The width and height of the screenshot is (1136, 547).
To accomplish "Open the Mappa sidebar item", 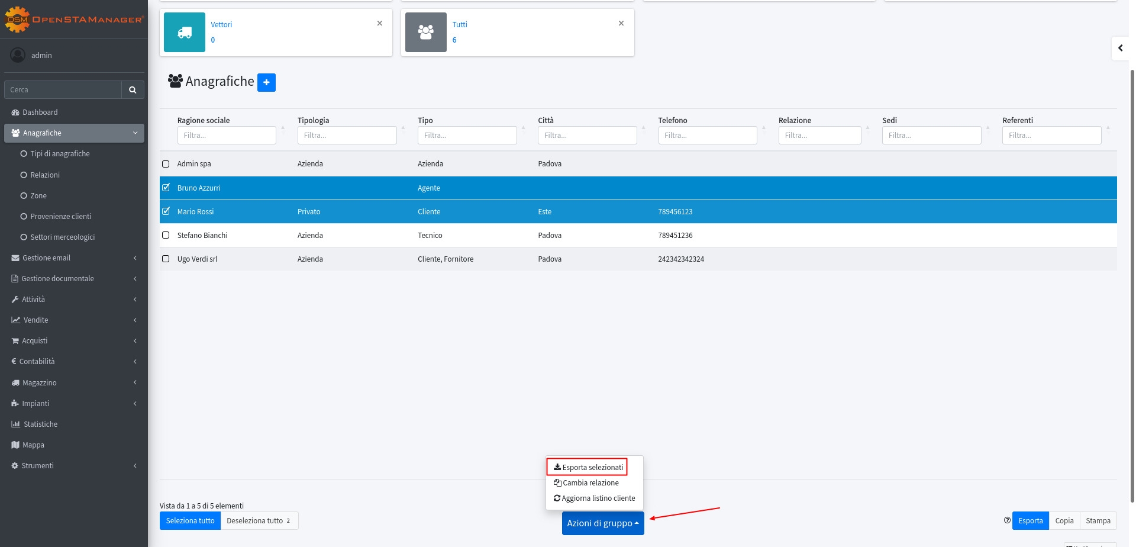I will 33,445.
